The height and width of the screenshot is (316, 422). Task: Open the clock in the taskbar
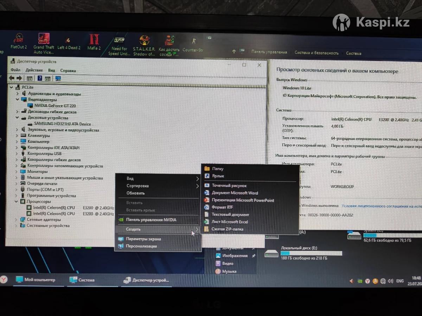[415, 281]
